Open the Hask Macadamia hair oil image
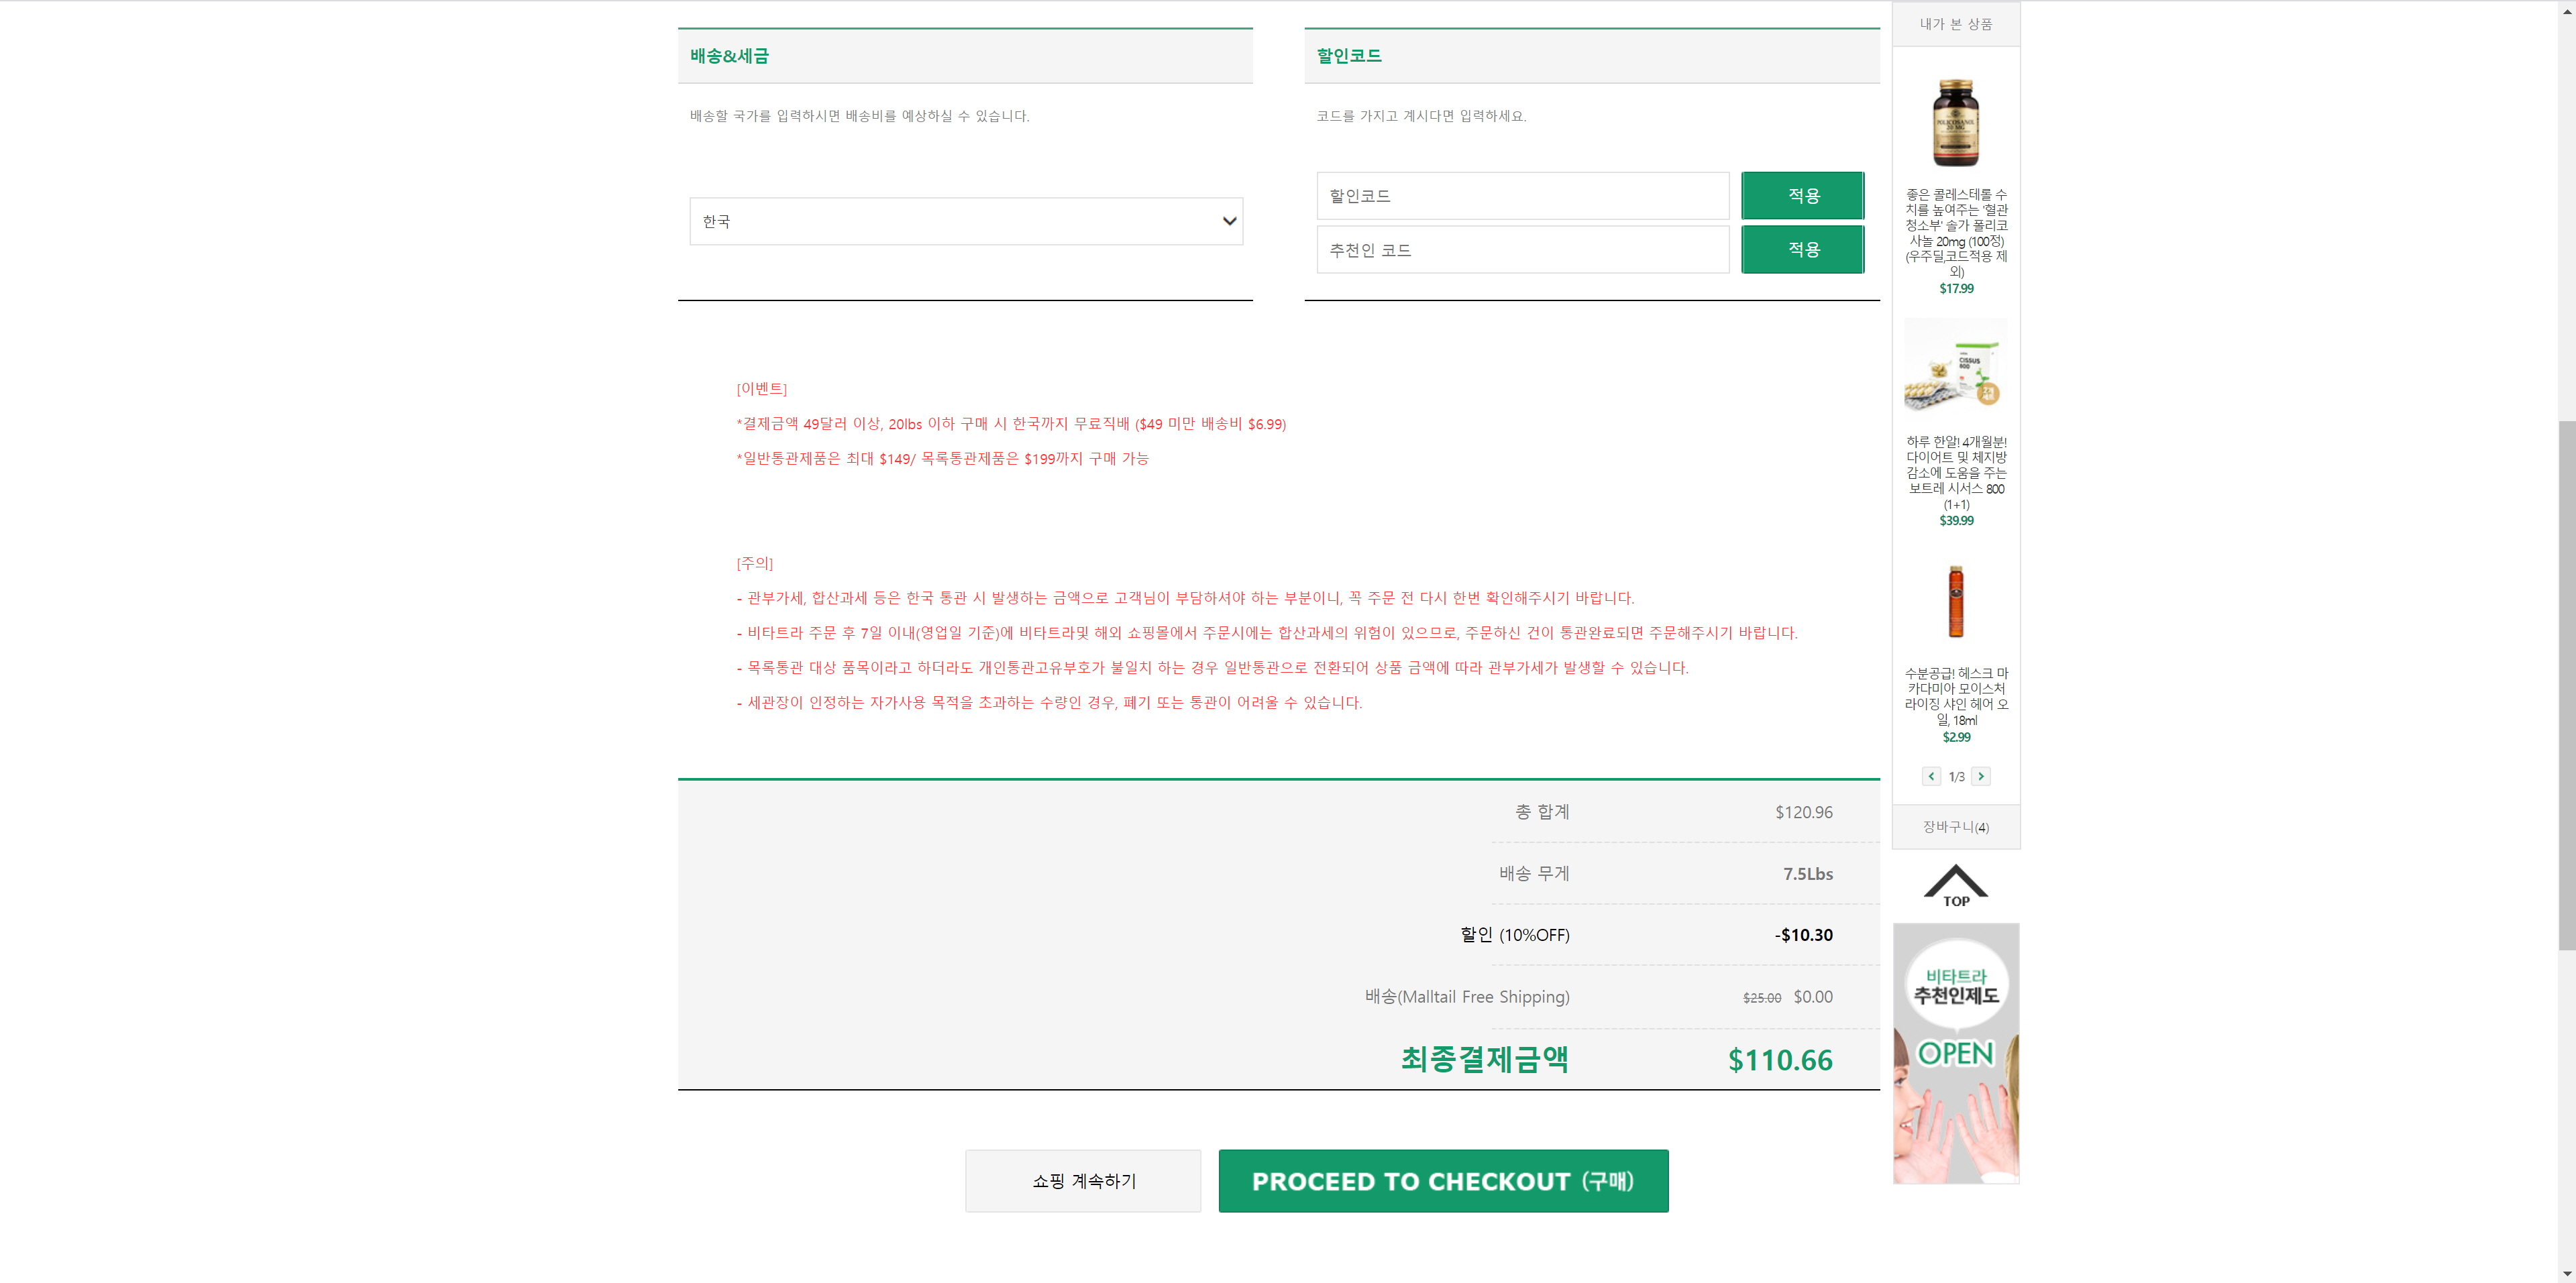2576x1283 pixels. pyautogui.click(x=1955, y=601)
